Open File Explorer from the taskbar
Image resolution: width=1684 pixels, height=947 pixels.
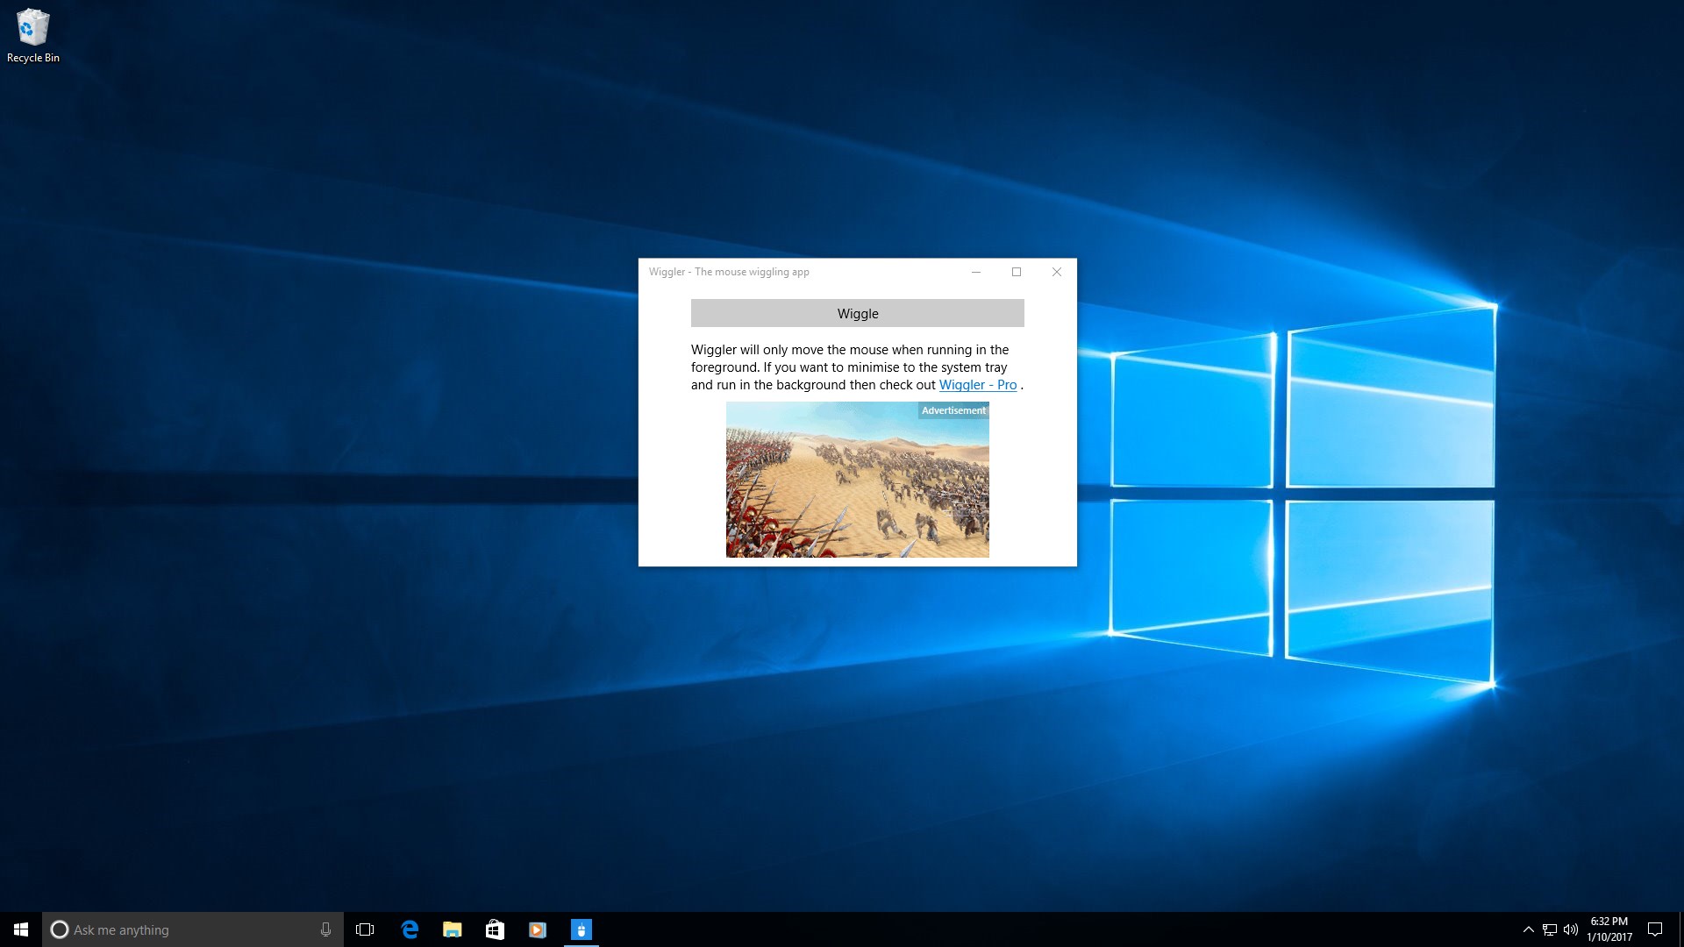point(452,929)
